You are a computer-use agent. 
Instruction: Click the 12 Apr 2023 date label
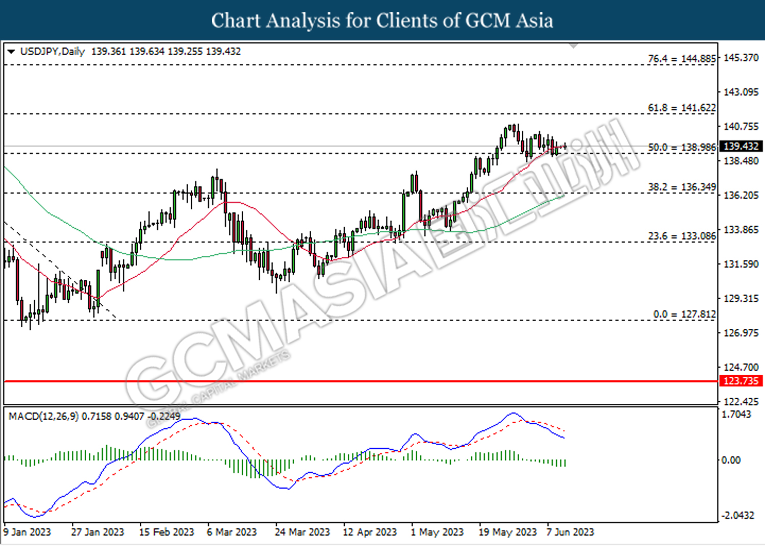(370, 532)
